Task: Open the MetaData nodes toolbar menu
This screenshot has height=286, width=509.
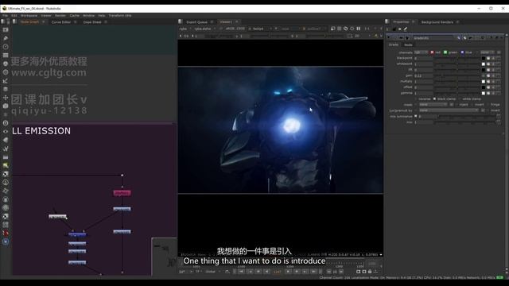Action: pyautogui.click(x=6, y=140)
